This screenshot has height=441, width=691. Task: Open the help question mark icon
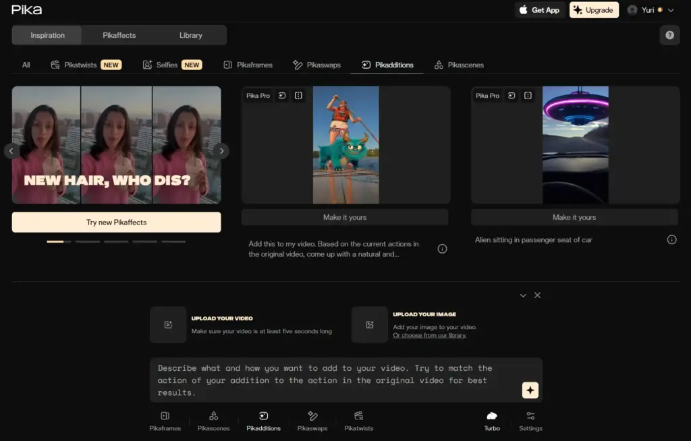click(669, 35)
